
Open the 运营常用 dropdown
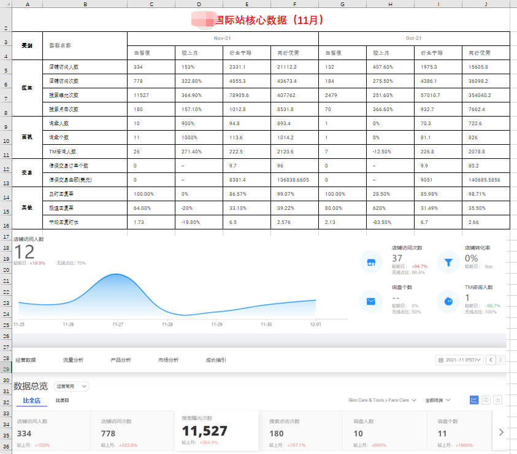click(71, 387)
